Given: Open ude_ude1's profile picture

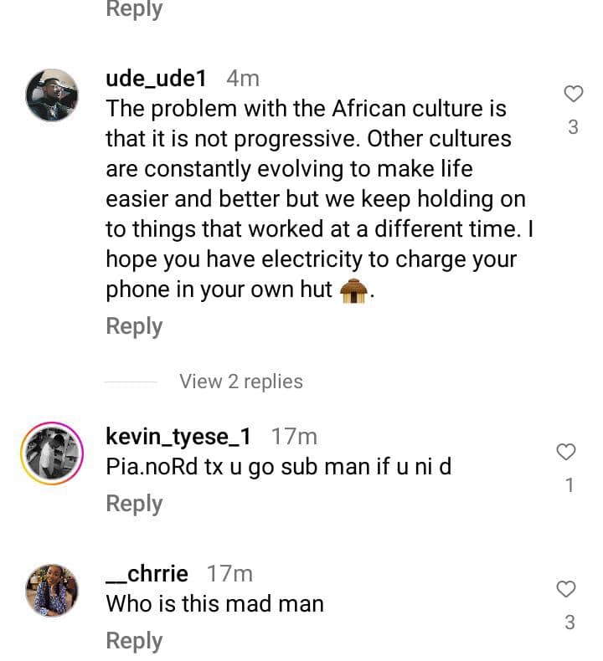Looking at the screenshot, I should point(52,95).
